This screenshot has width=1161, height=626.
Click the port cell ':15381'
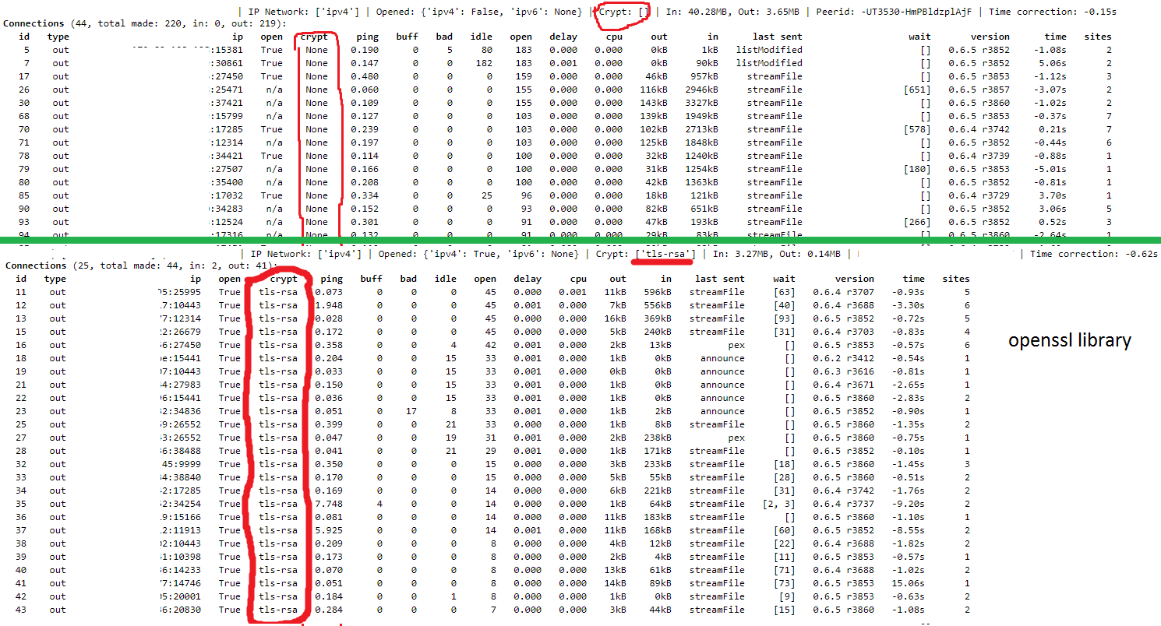(228, 50)
